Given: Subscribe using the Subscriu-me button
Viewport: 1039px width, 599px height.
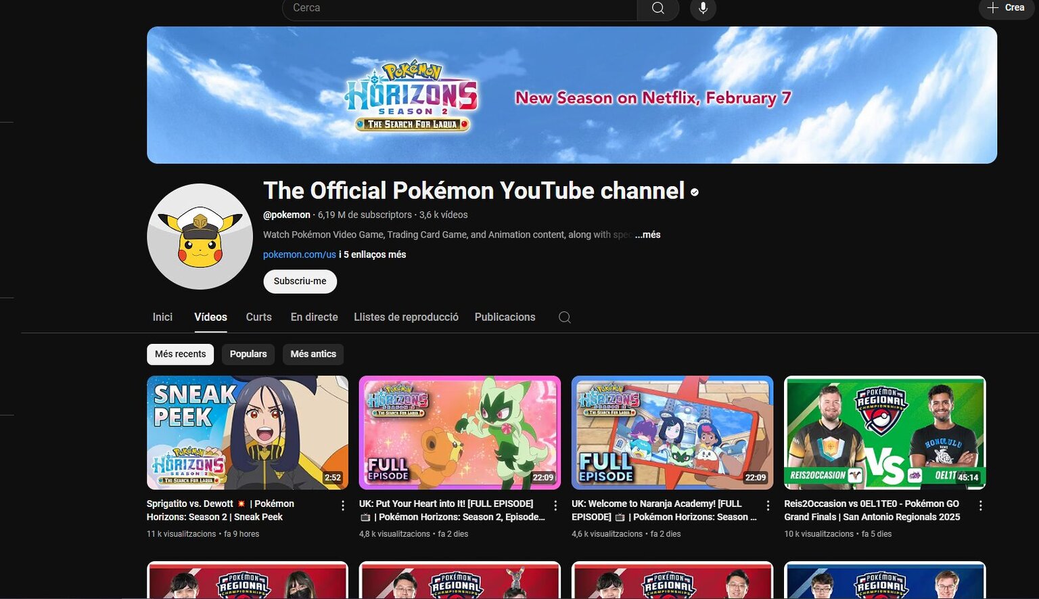Looking at the screenshot, I should coord(300,281).
